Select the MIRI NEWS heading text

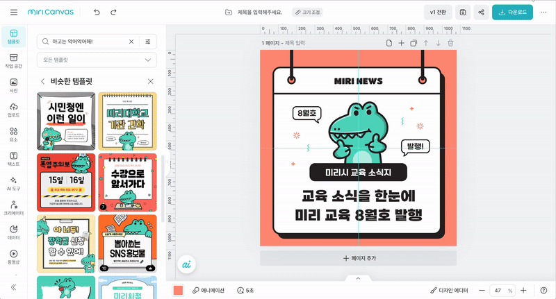(358, 81)
